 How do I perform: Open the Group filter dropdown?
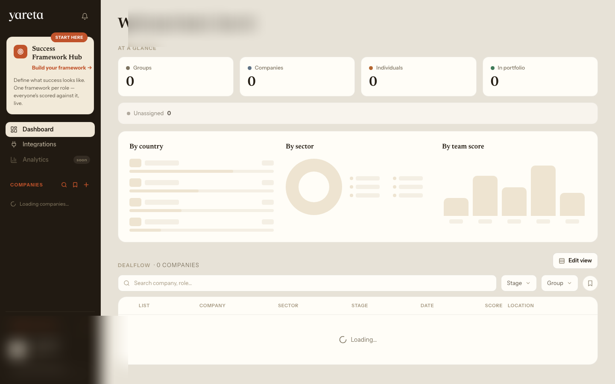coord(559,283)
